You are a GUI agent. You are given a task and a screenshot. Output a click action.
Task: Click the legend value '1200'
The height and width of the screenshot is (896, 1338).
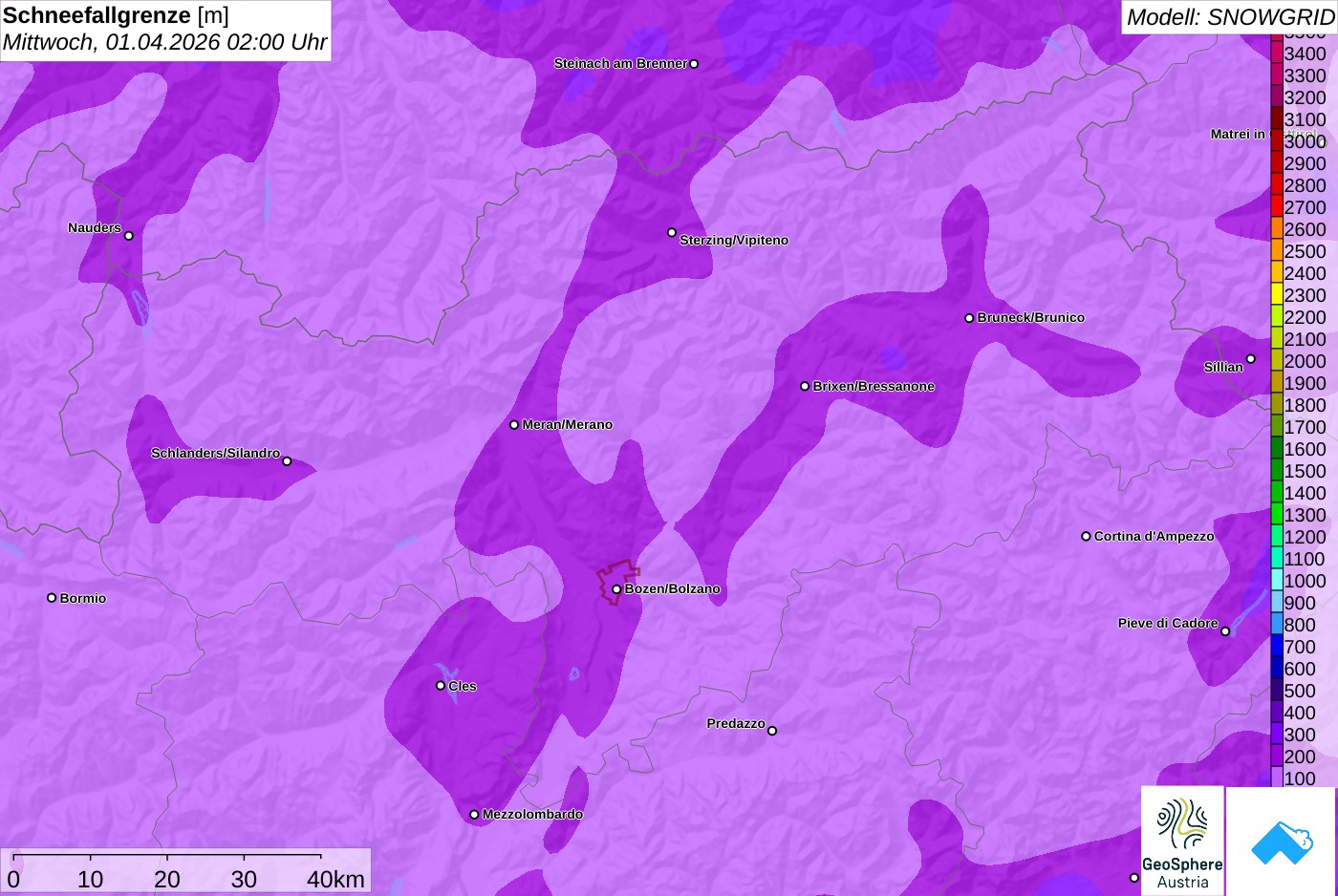point(1306,537)
